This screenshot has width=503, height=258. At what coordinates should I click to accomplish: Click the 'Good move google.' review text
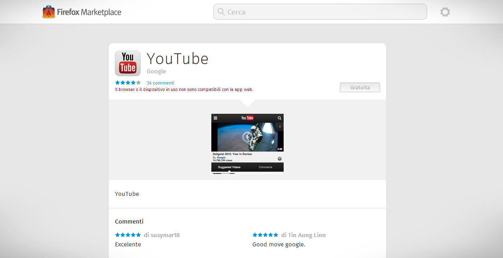coord(279,244)
